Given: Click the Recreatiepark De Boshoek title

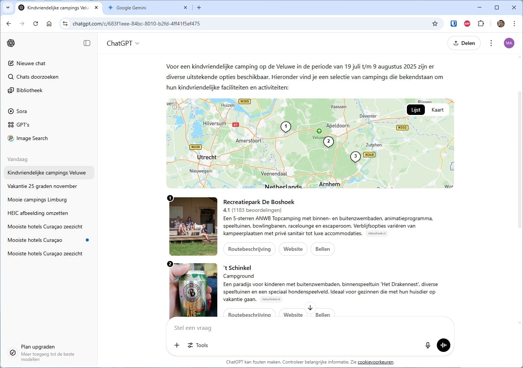Looking at the screenshot, I should pyautogui.click(x=259, y=202).
